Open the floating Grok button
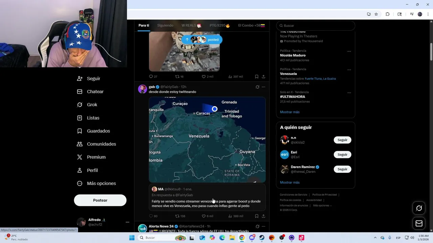This screenshot has width=433, height=243. (419, 208)
